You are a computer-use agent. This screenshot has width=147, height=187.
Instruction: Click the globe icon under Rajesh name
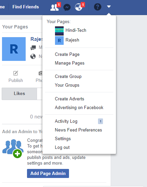[x=33, y=56]
